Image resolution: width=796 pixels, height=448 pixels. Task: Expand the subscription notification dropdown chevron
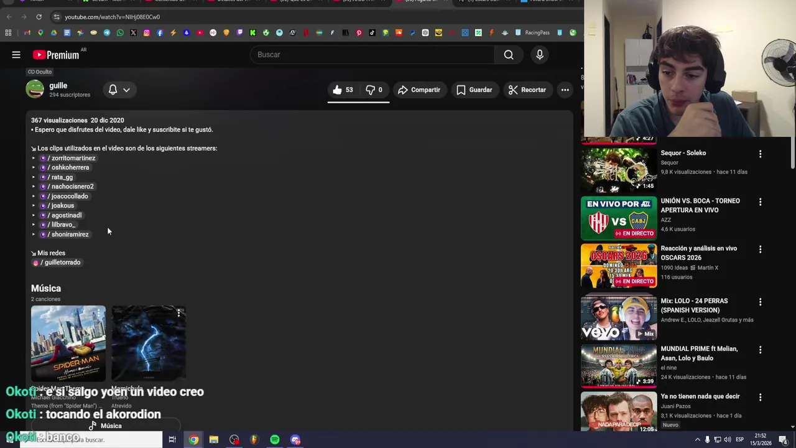click(x=126, y=90)
